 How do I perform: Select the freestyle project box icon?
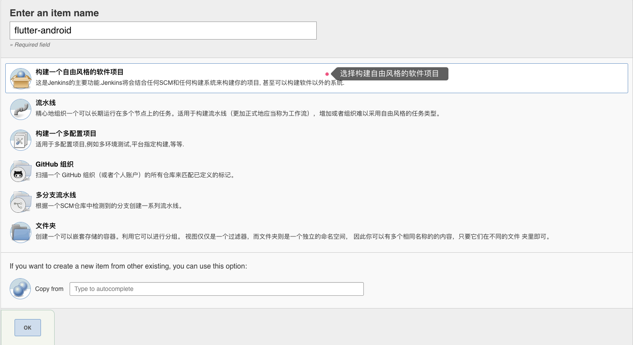[x=21, y=79]
